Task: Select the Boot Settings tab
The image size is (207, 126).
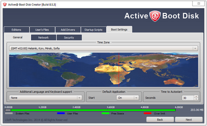Action: tap(119, 29)
